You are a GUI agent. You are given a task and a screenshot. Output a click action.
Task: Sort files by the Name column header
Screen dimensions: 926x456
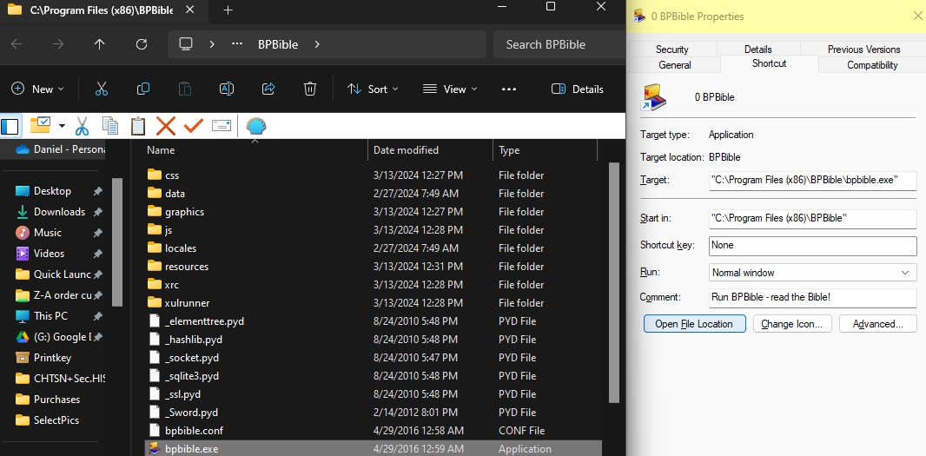[x=254, y=150]
